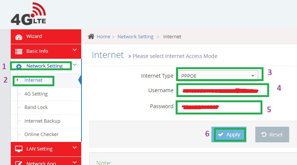Click the Basic Info list icon
The height and width of the screenshot is (165, 297).
(19, 51)
